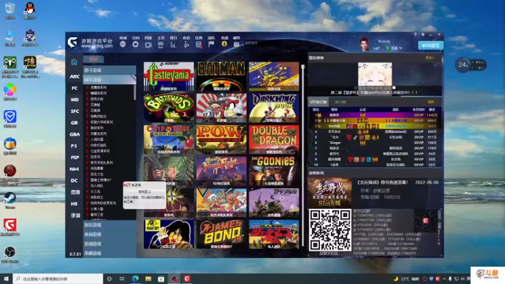Open the 商城 shop icon in toolbar
This screenshot has width=505, height=284.
click(x=122, y=44)
